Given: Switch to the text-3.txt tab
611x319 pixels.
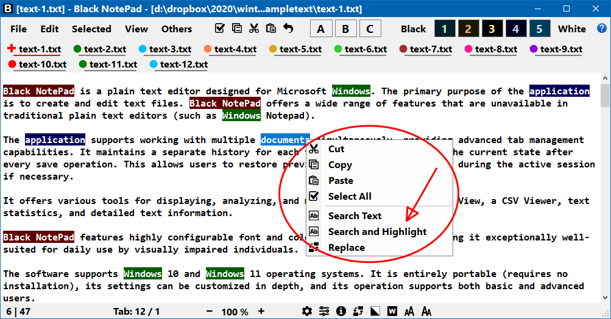Looking at the screenshot, I should (x=165, y=49).
